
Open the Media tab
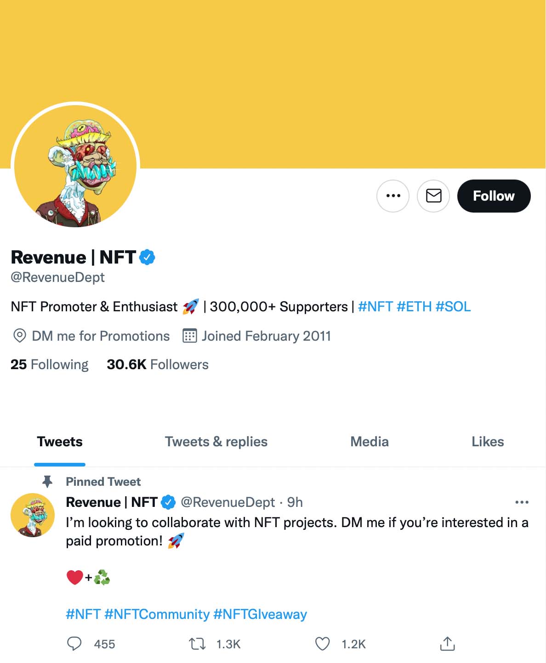point(370,442)
